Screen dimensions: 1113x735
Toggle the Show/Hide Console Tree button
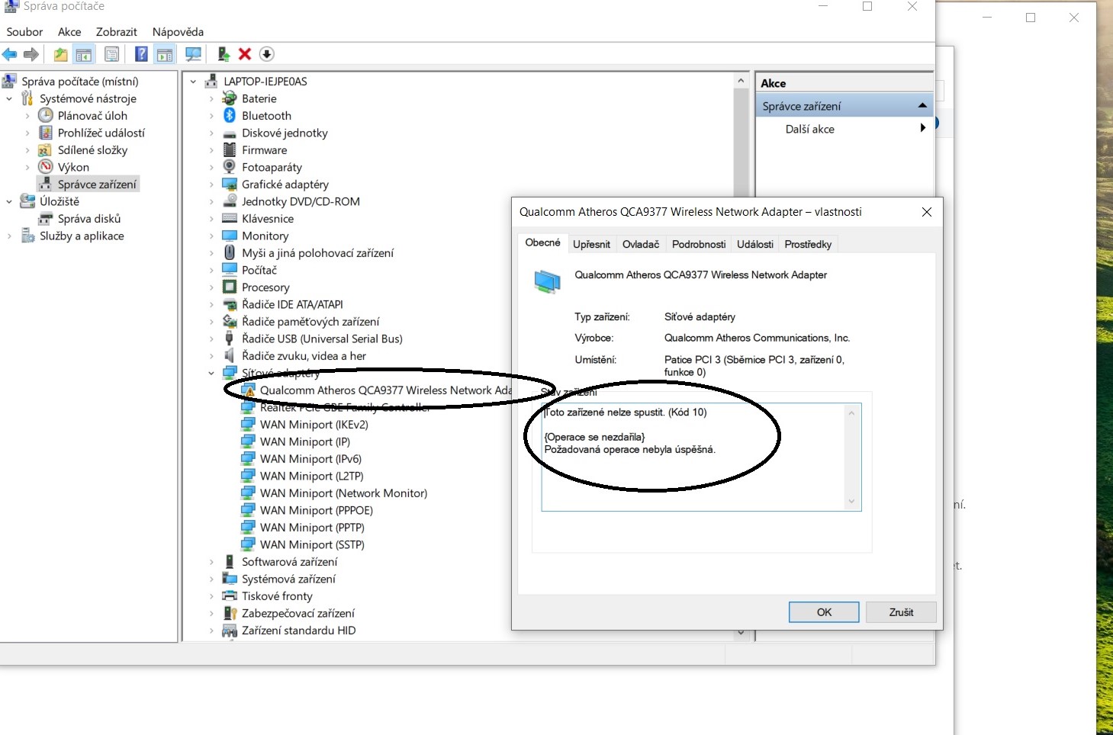coord(84,54)
